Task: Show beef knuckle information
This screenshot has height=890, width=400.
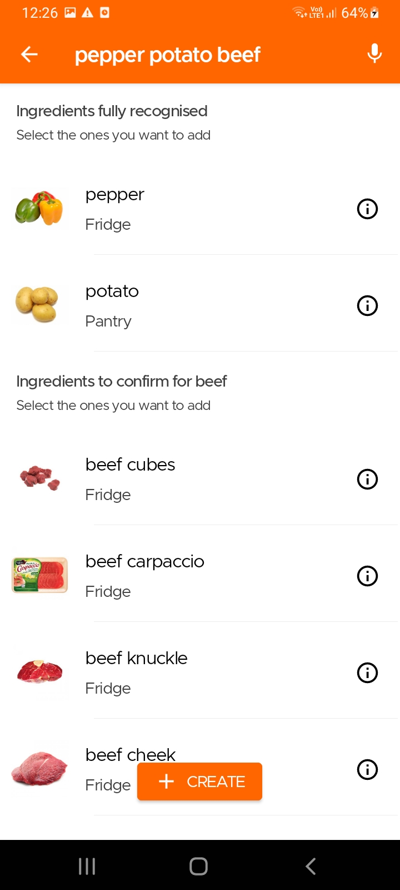Action: click(367, 673)
